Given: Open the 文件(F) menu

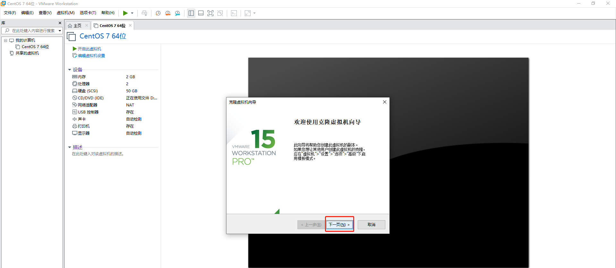Looking at the screenshot, I should click(10, 13).
